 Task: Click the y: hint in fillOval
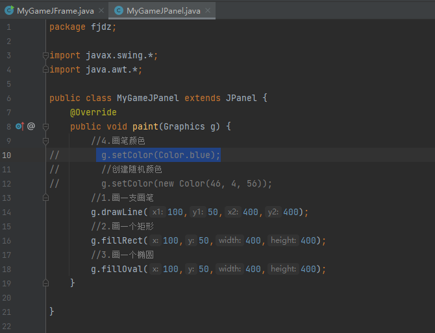click(x=191, y=269)
